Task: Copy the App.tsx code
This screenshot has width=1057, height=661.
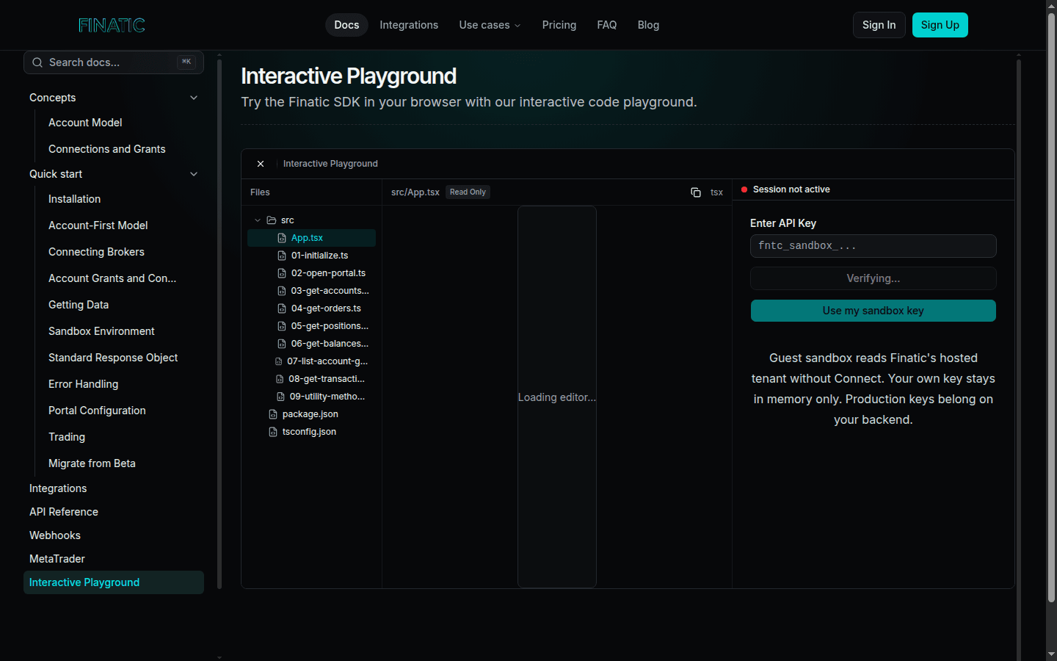Action: (696, 192)
